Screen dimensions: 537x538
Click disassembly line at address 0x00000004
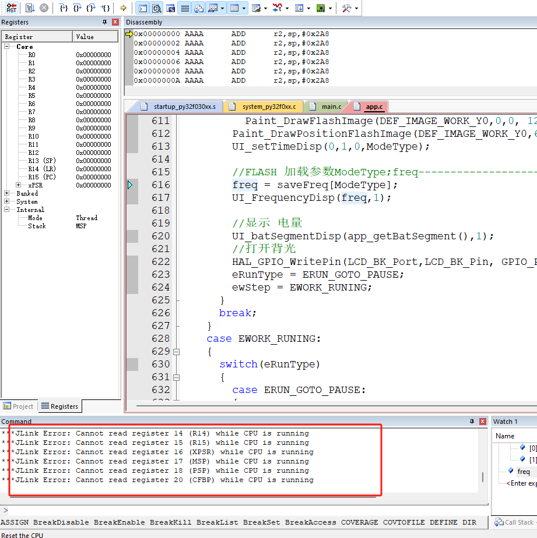tap(231, 52)
